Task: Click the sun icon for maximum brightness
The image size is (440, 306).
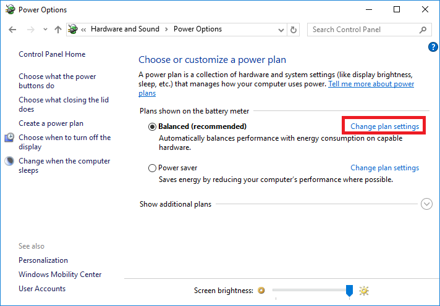Action: [x=364, y=291]
